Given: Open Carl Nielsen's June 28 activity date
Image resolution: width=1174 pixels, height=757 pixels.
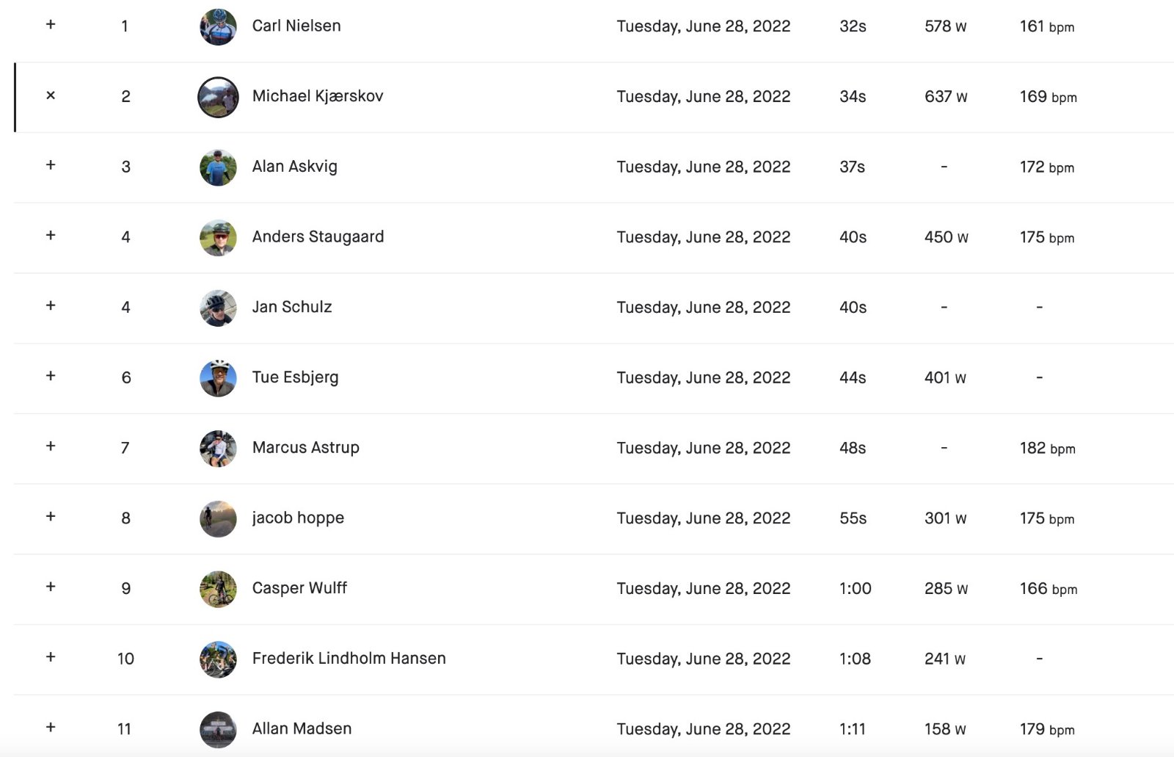Looking at the screenshot, I should (x=704, y=26).
